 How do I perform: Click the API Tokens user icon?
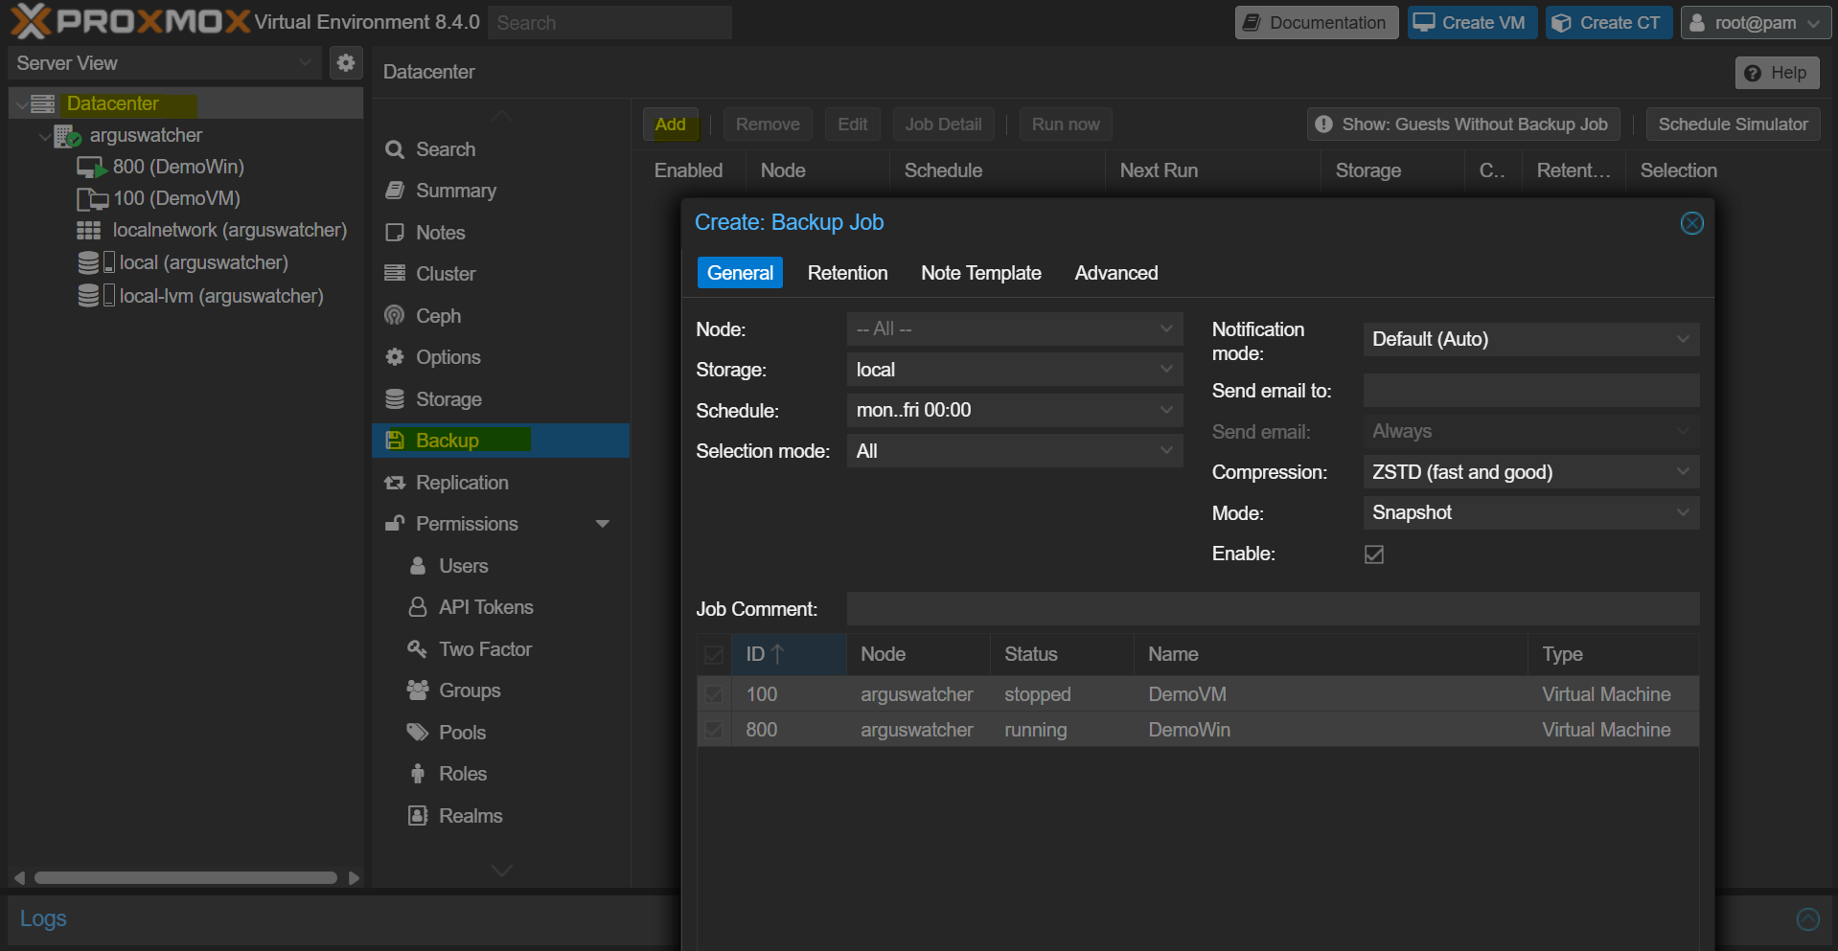pos(418,607)
